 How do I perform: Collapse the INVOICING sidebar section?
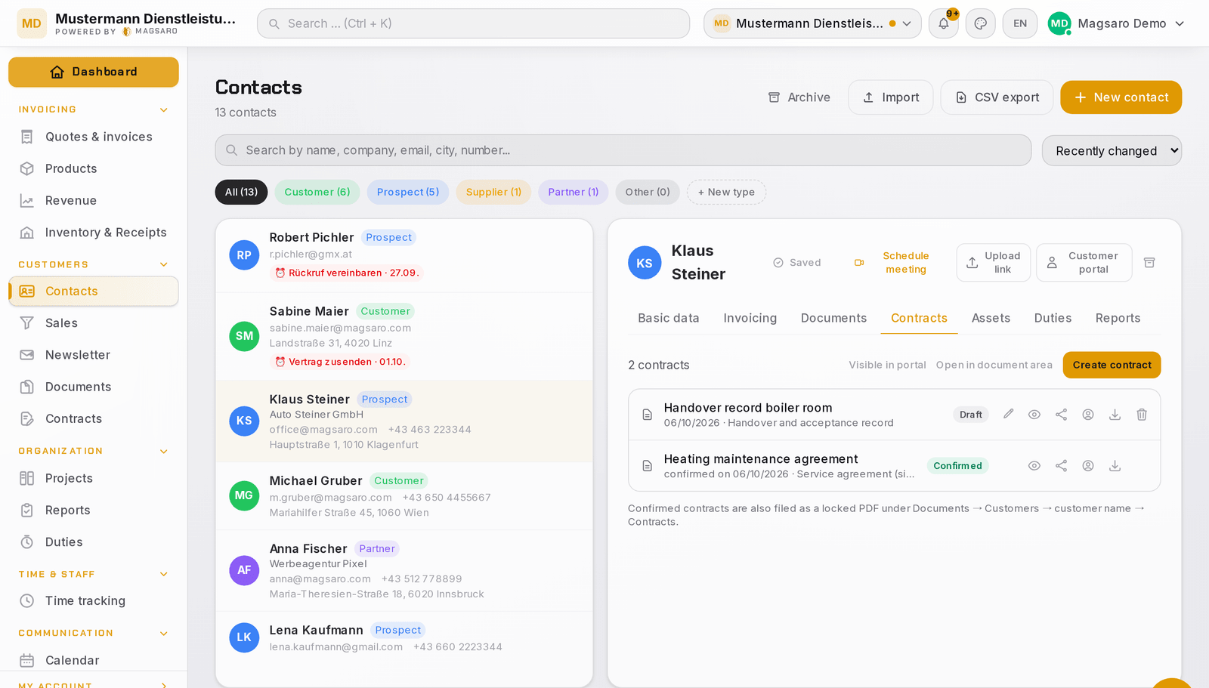pyautogui.click(x=94, y=110)
